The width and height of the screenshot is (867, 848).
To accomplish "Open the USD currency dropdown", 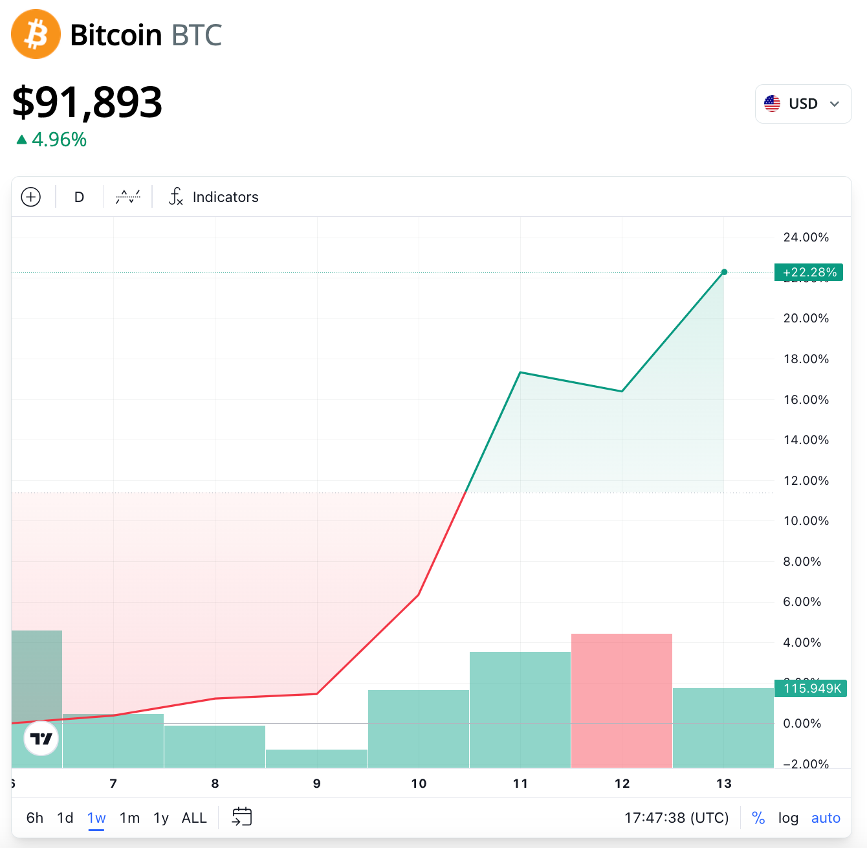I will pyautogui.click(x=803, y=104).
